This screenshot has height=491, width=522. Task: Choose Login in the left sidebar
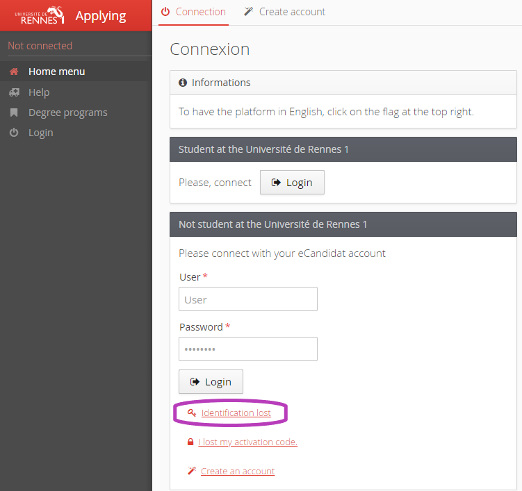tap(40, 133)
